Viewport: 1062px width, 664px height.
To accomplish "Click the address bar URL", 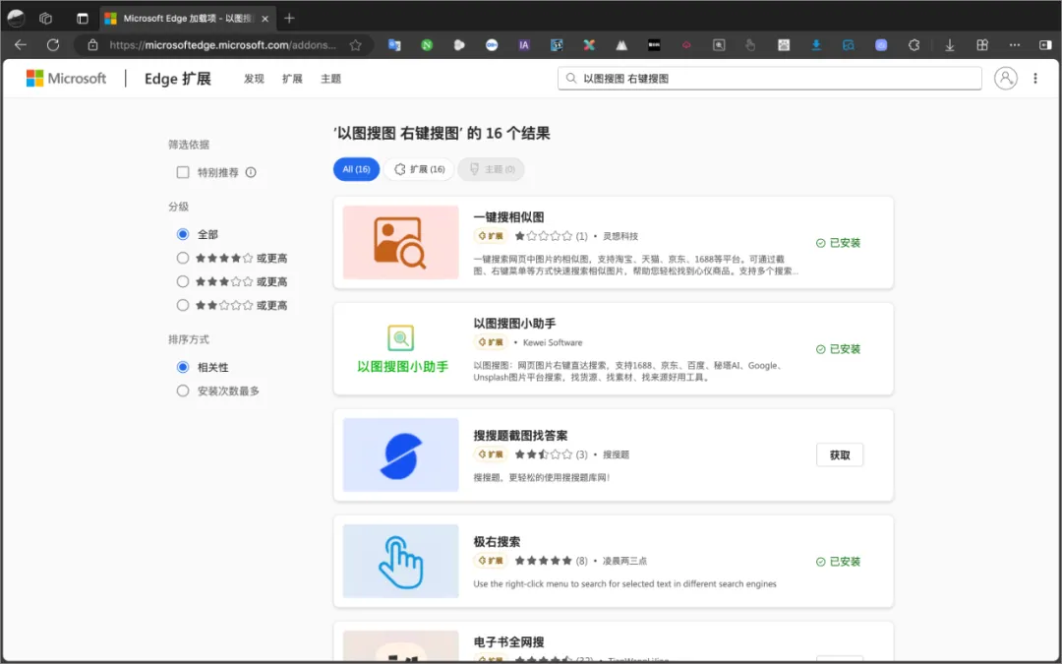I will pyautogui.click(x=222, y=44).
